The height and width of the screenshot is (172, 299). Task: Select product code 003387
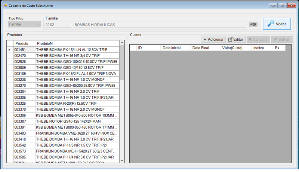click(24, 121)
